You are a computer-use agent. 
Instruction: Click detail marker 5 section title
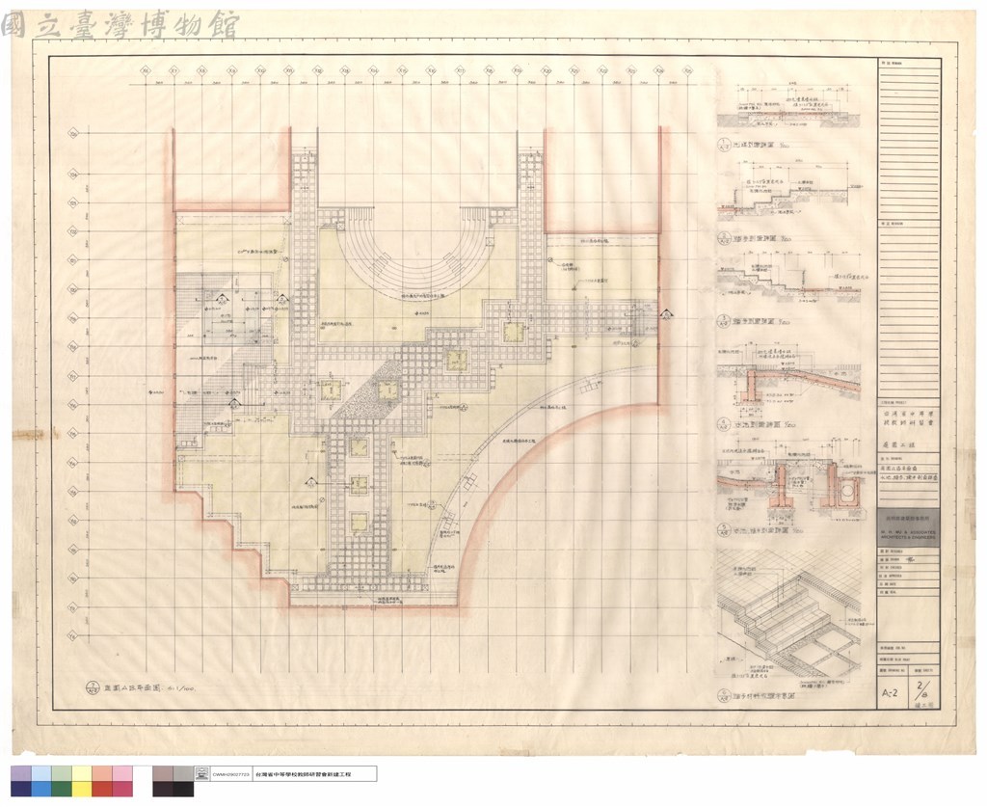pos(761,532)
